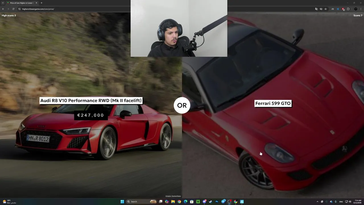Open site information icon in address bar

pos(19,9)
